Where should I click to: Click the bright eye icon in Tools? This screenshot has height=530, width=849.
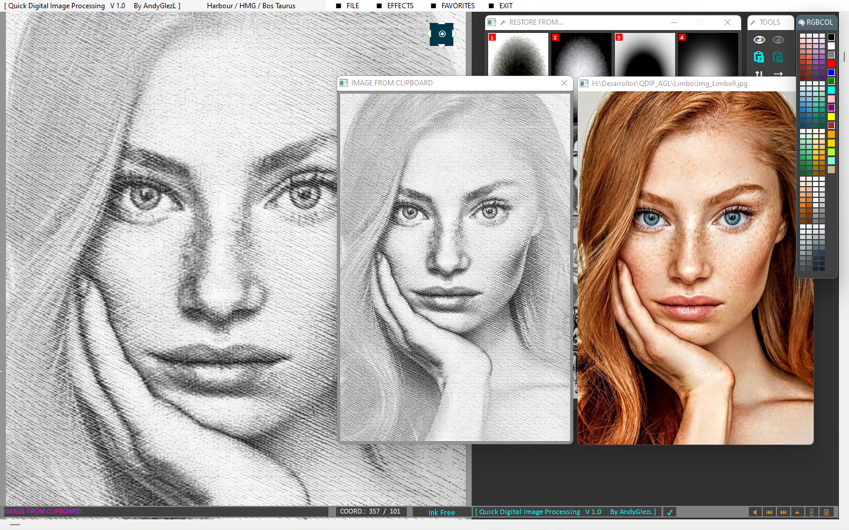[759, 40]
